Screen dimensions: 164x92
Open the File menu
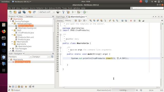9,8
